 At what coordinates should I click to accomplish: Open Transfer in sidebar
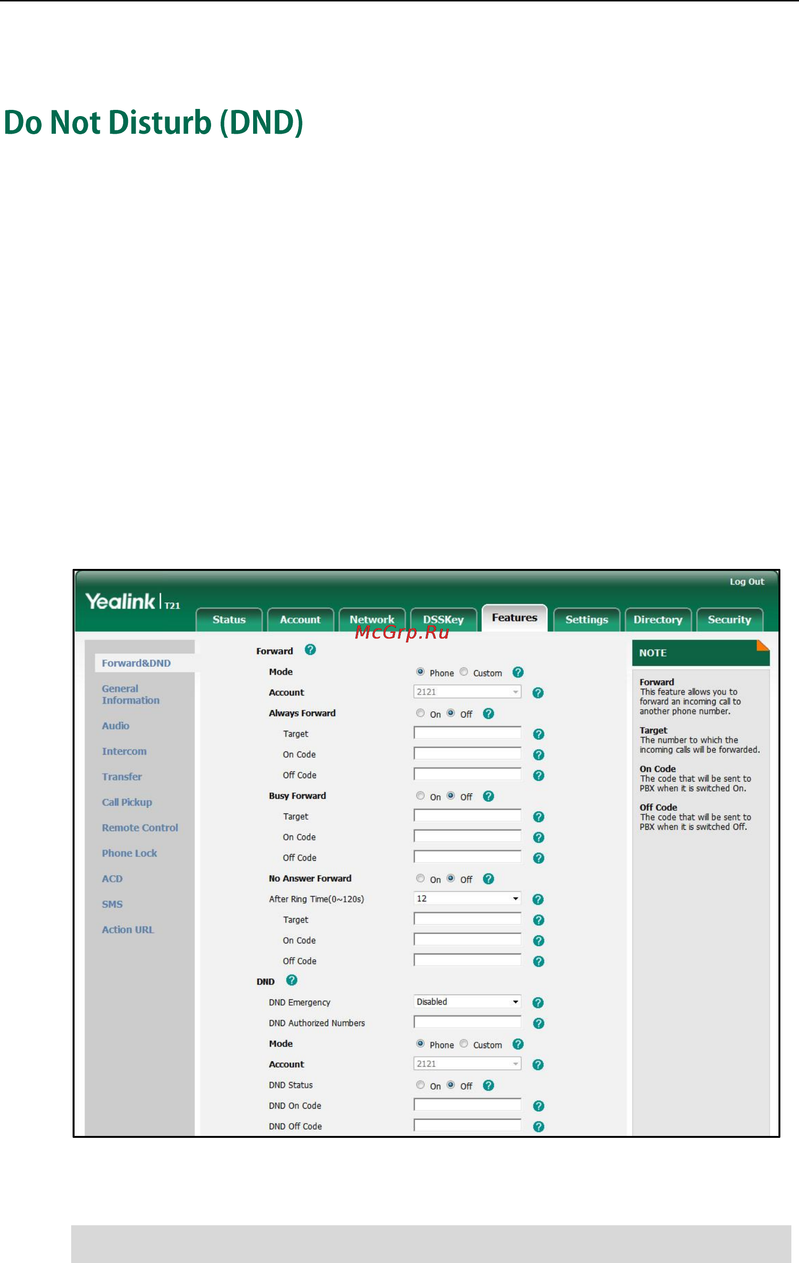point(122,777)
